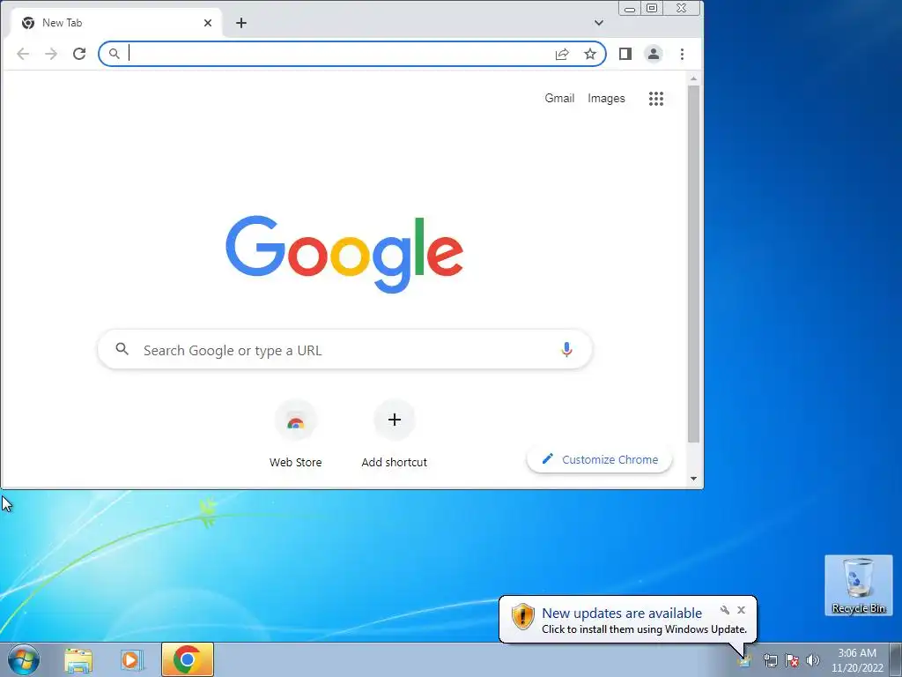This screenshot has height=677, width=902.
Task: Close the New Tab tab
Action: [208, 23]
